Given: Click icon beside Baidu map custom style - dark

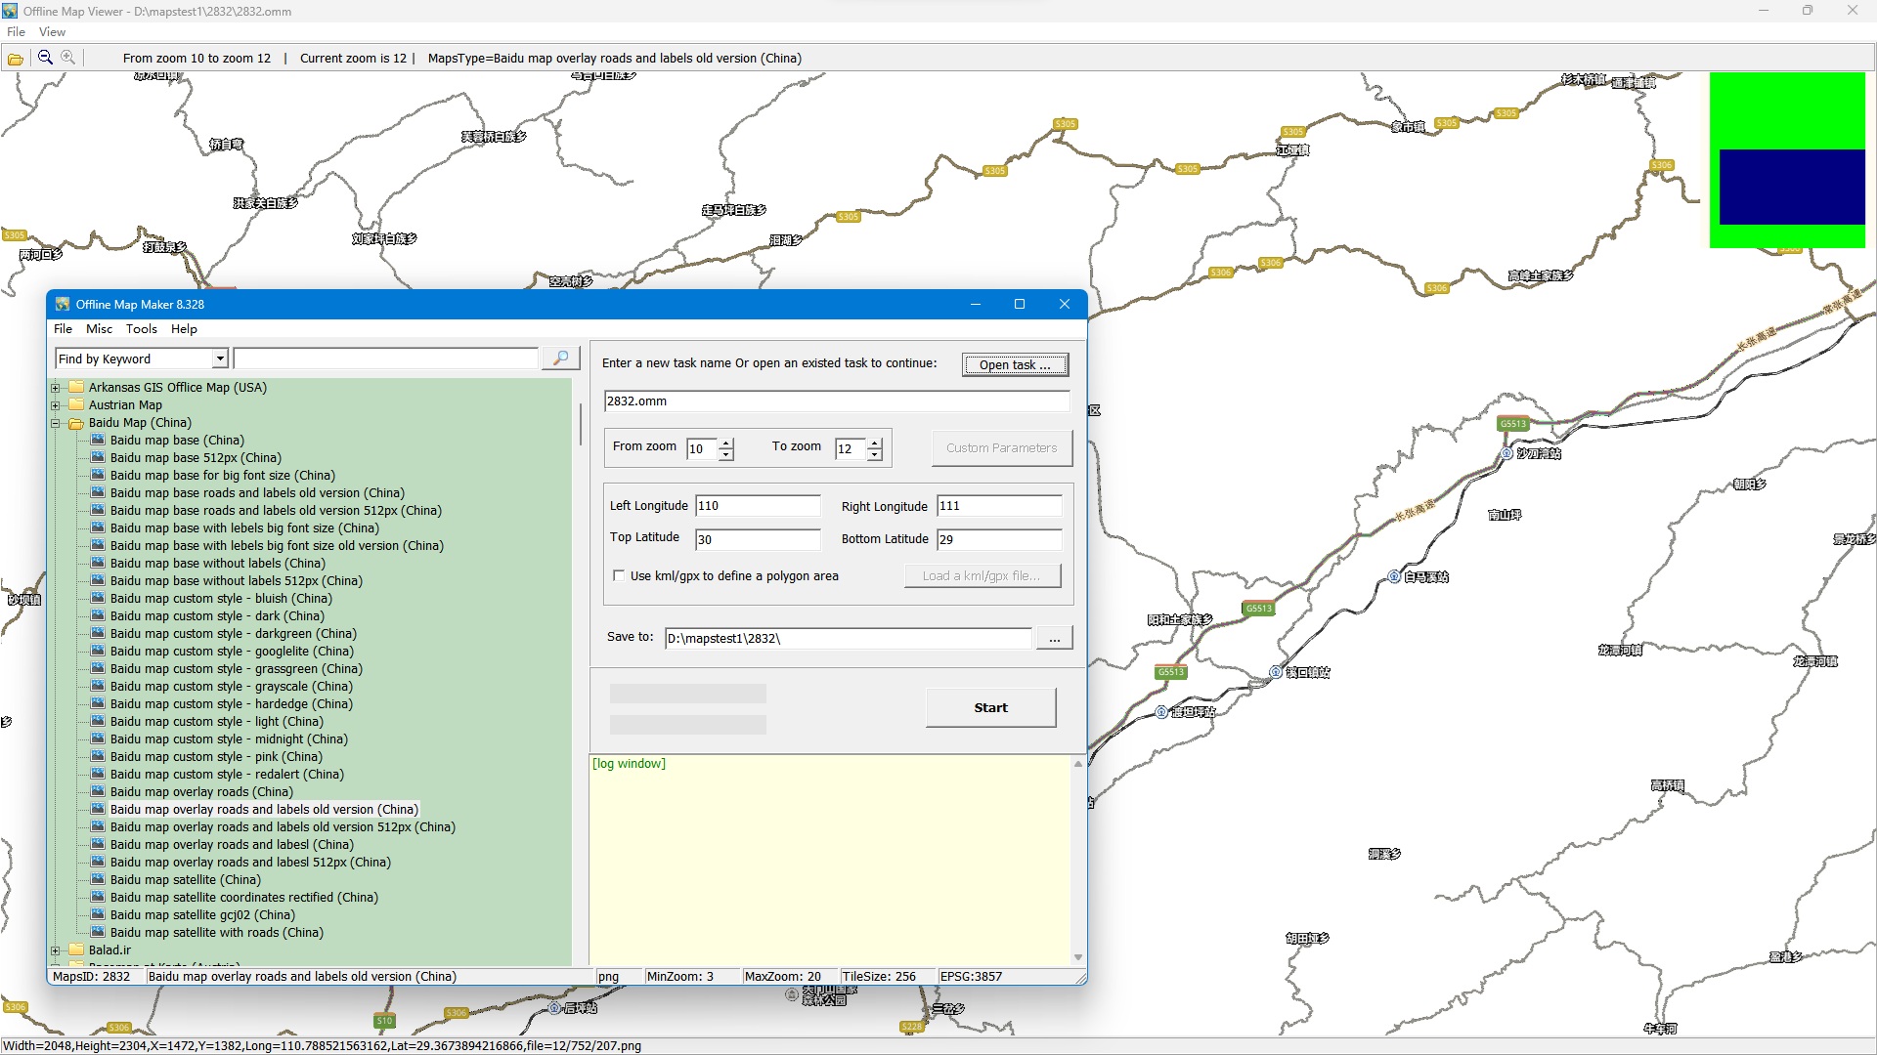Looking at the screenshot, I should point(98,615).
